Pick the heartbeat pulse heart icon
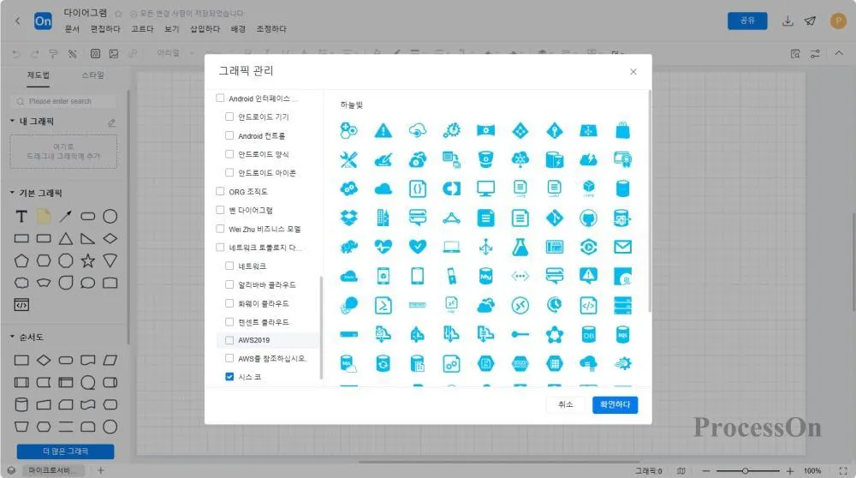This screenshot has height=478, width=856. point(383,247)
